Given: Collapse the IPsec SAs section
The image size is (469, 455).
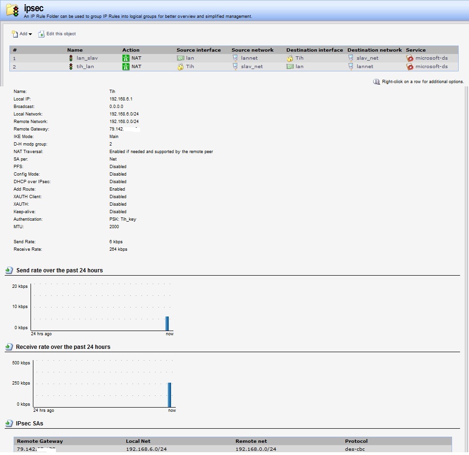Looking at the screenshot, I should [9, 424].
